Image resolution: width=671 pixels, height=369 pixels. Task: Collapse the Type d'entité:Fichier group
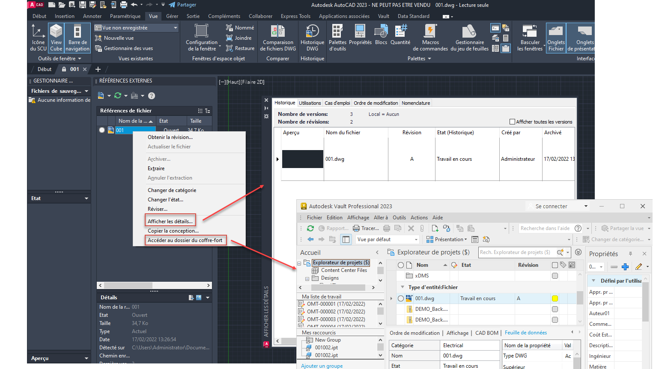click(x=403, y=287)
